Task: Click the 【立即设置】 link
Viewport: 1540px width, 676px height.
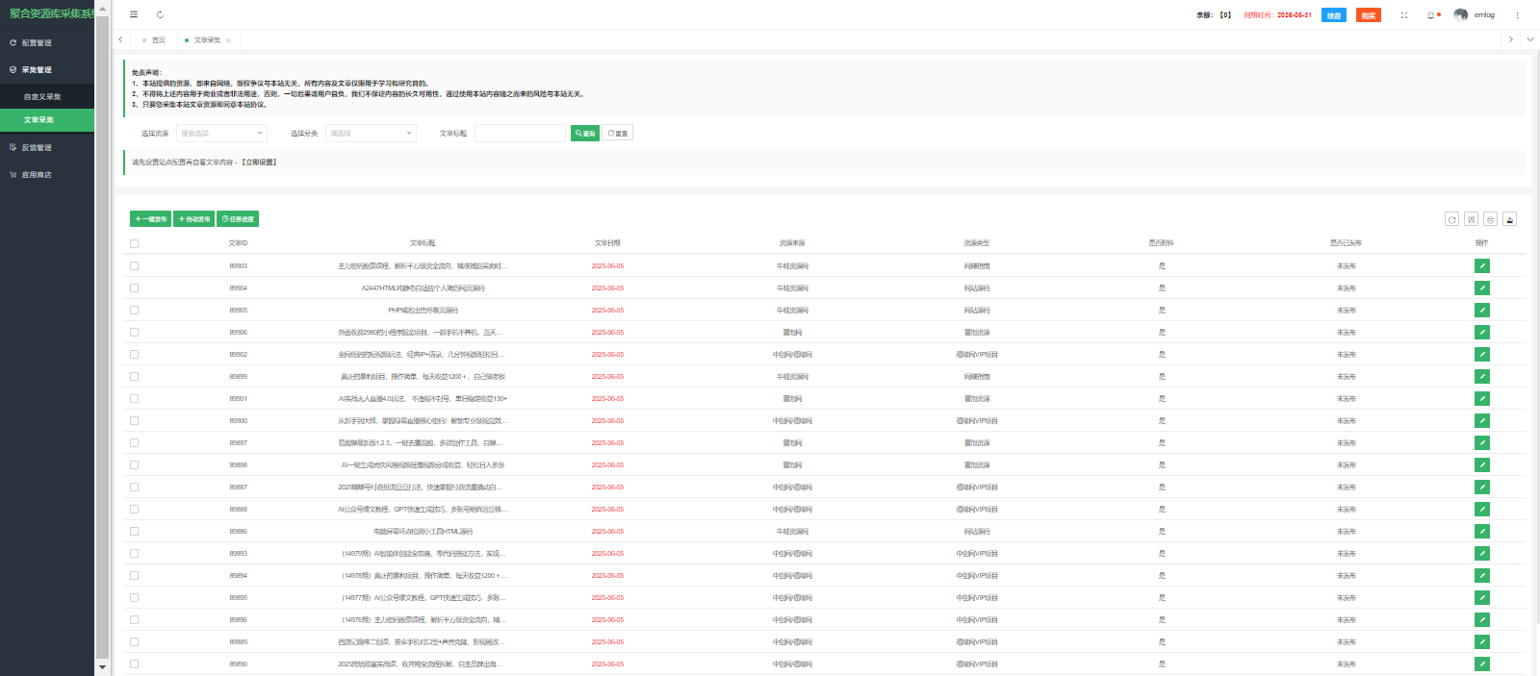Action: coord(259,163)
